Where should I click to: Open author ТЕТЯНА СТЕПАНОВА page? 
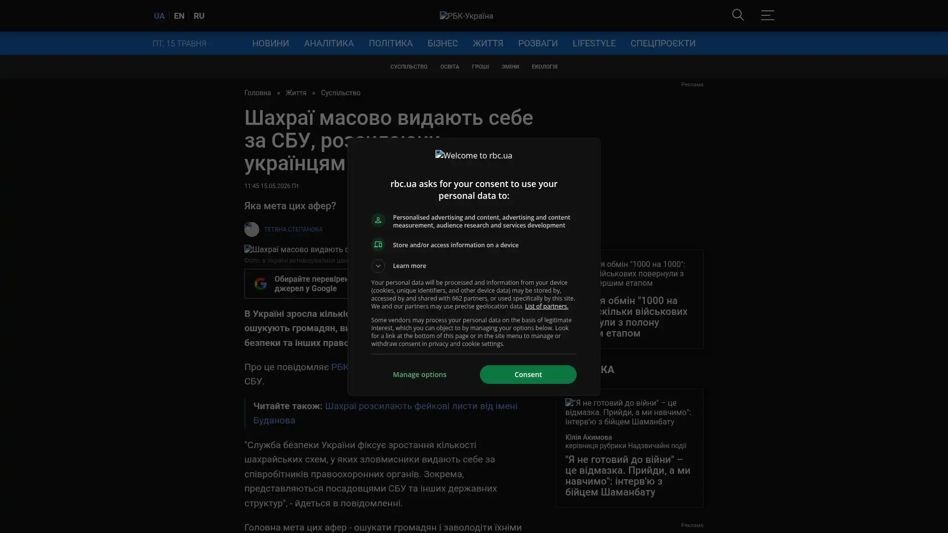(293, 229)
